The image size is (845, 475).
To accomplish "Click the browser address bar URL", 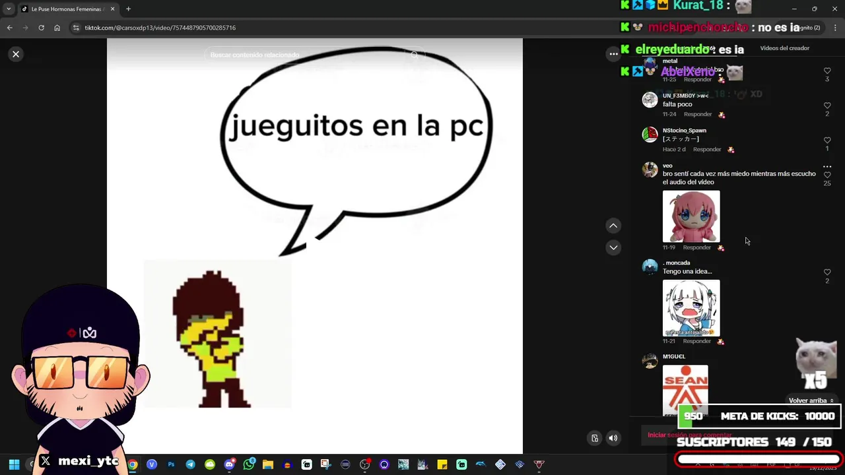I will pos(160,28).
